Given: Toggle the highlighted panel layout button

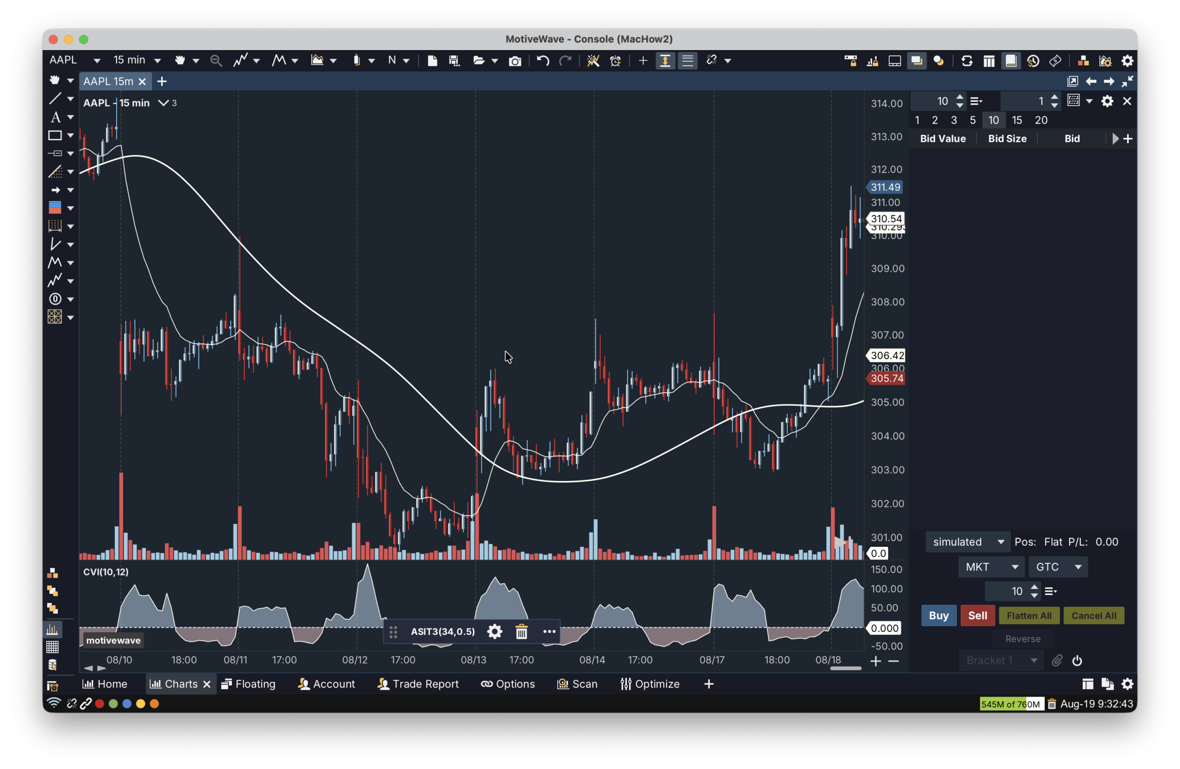Looking at the screenshot, I should point(917,60).
